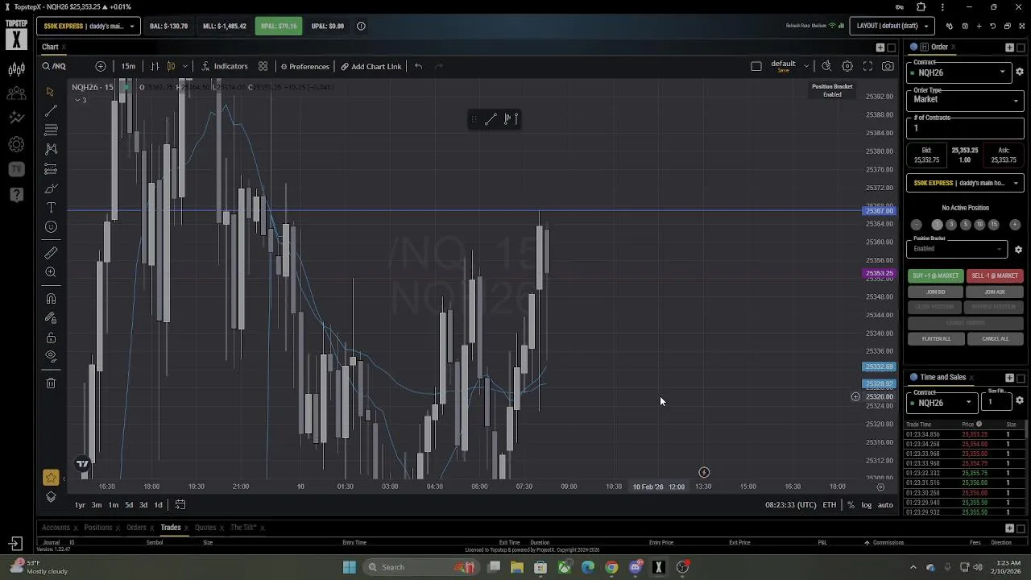Select quantity preset 10 in Order panel
The width and height of the screenshot is (1031, 580).
pos(979,225)
